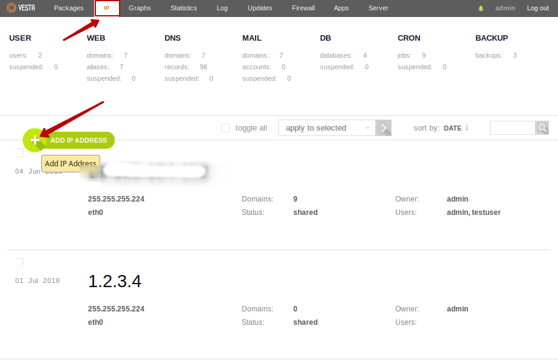Open the sort by DATE dropdown
Screen dimensions: 558x360
tap(452, 128)
